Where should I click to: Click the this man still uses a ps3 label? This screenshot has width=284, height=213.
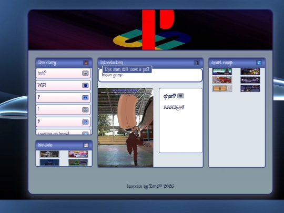[127, 69]
